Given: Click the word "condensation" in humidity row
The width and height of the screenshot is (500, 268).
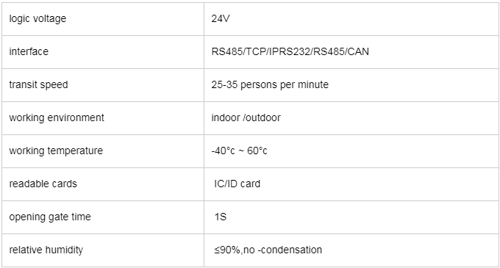Looking at the screenshot, I should coord(291,250).
